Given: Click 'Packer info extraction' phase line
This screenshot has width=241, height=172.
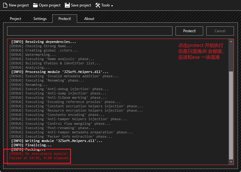Looking at the screenshot, I should pos(61,136).
